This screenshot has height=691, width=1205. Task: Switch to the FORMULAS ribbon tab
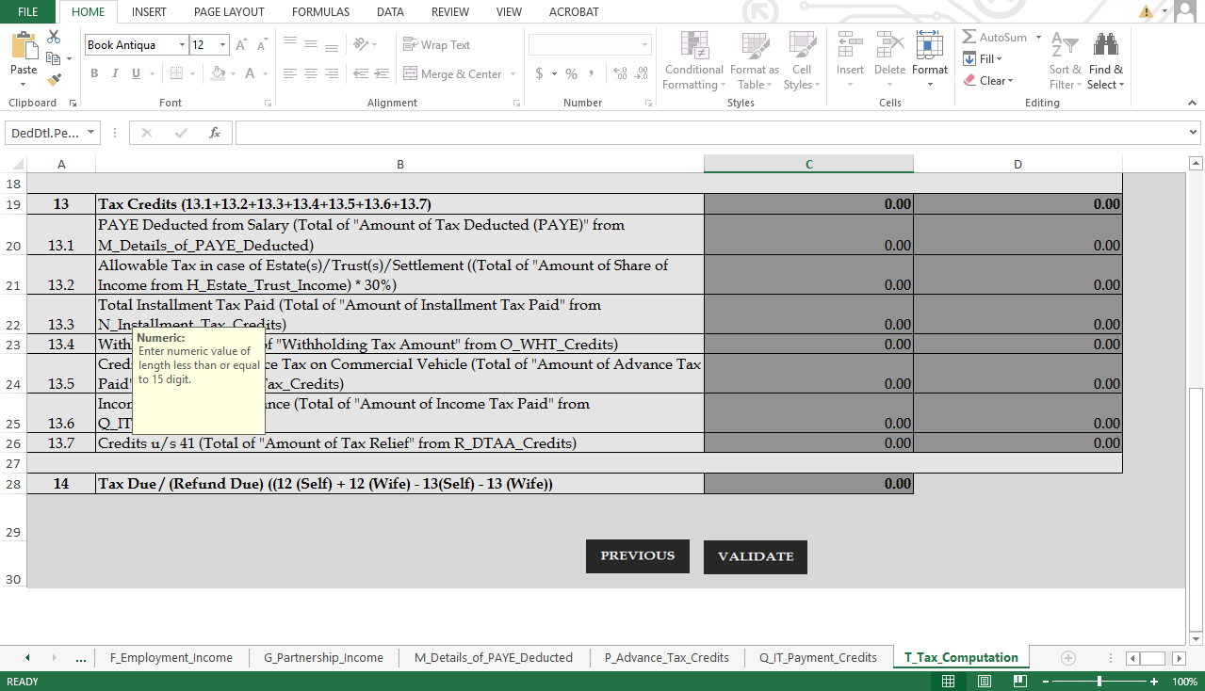point(319,11)
